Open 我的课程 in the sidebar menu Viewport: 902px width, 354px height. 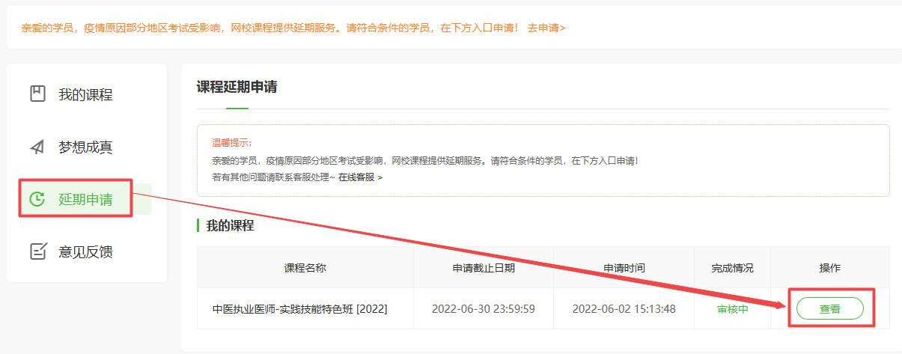click(x=85, y=95)
